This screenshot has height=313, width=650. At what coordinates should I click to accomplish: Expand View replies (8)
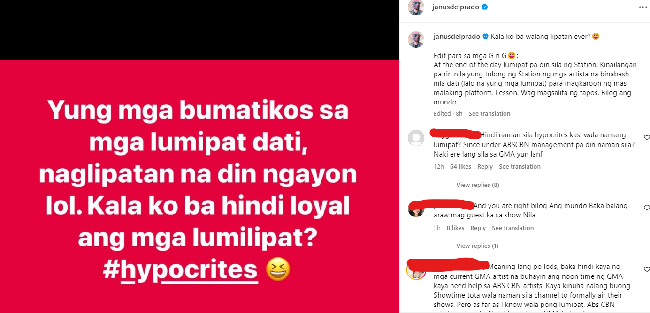(x=478, y=185)
